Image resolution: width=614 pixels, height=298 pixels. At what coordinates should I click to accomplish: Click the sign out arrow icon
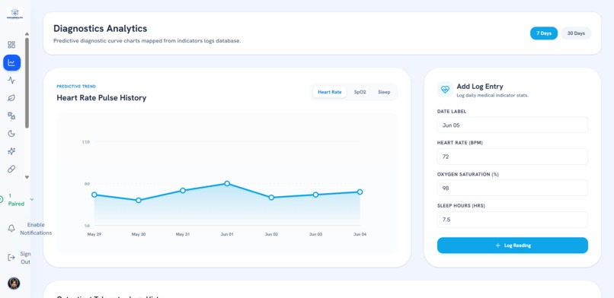11,258
